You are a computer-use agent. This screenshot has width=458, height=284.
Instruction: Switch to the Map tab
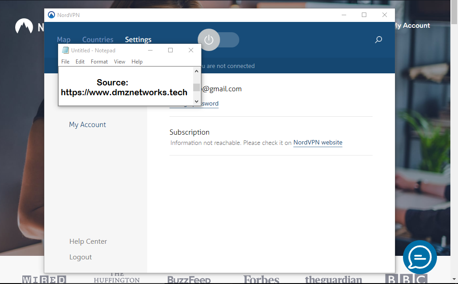coord(64,39)
